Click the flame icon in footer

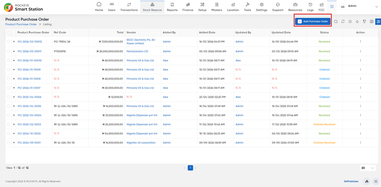(366, 181)
